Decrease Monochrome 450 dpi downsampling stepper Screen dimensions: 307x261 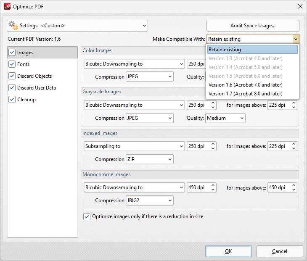(x=213, y=190)
